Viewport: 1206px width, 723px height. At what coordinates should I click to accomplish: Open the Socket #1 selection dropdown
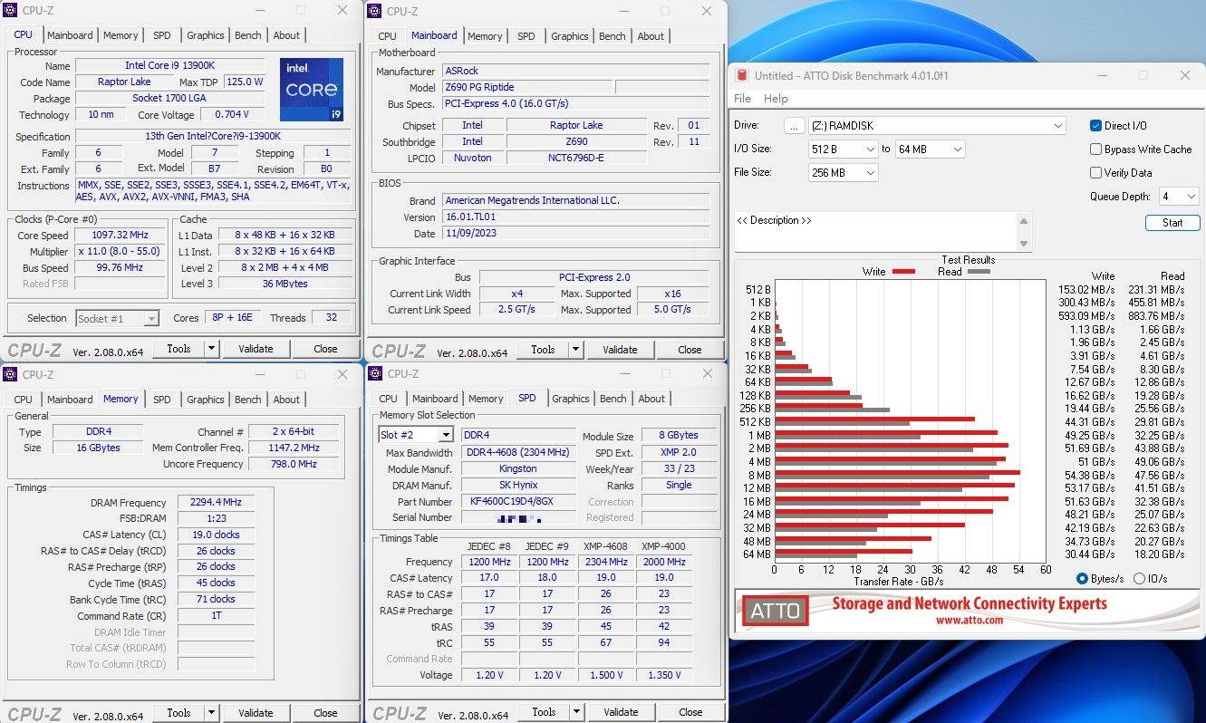pyautogui.click(x=117, y=318)
